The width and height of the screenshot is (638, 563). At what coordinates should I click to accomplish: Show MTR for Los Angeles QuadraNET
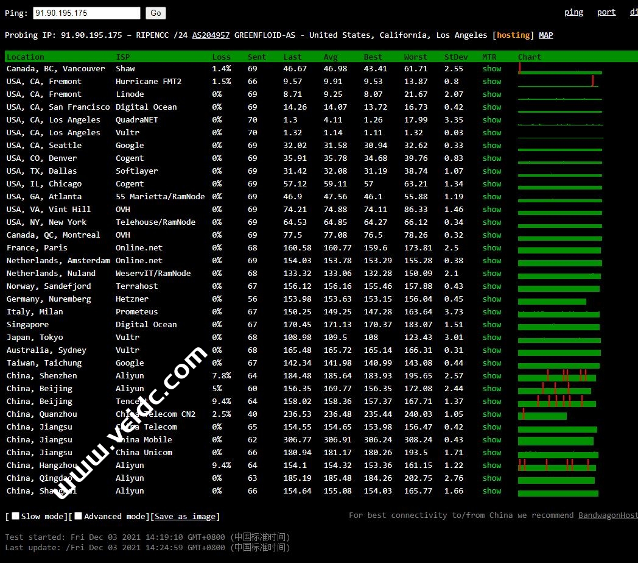pyautogui.click(x=491, y=120)
